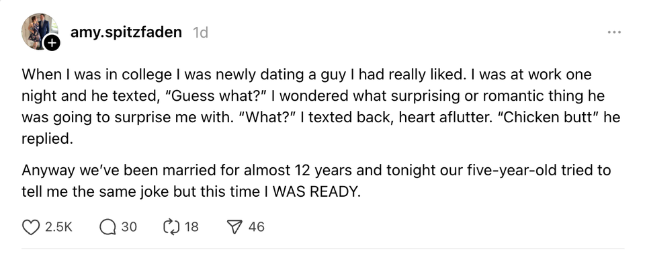Click the 1d post timestamp

(200, 32)
